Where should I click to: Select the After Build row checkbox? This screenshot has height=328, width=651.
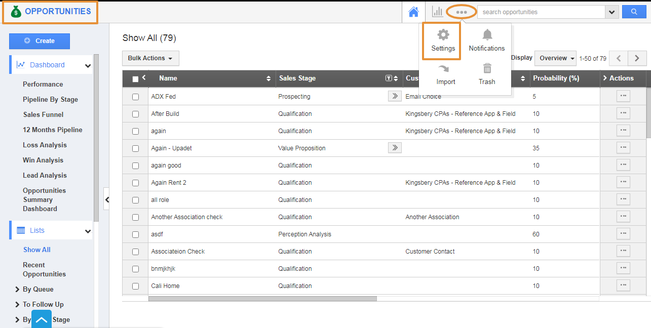(135, 114)
